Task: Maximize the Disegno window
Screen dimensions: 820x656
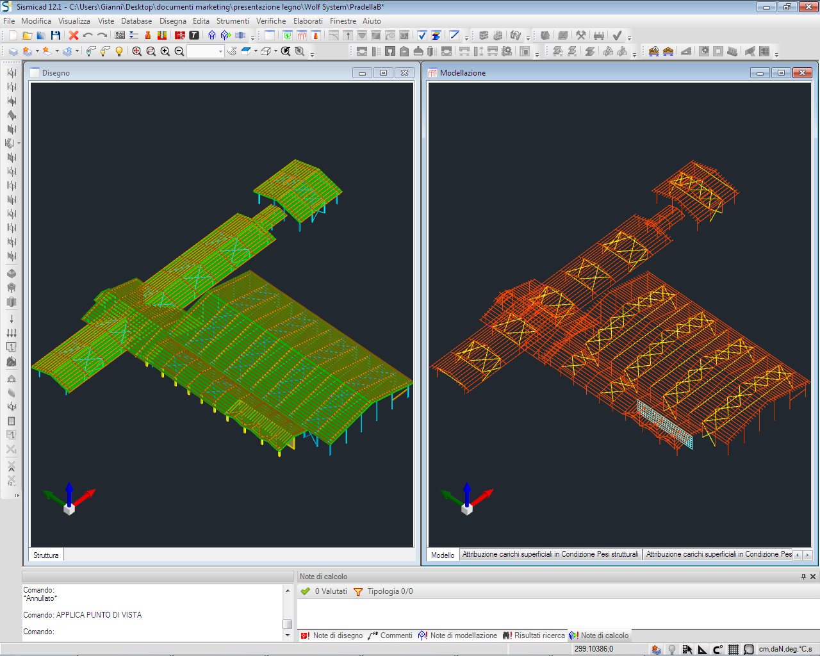Action: pyautogui.click(x=383, y=73)
